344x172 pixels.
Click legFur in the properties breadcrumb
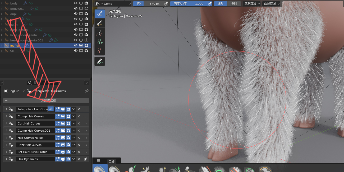coord(14,91)
